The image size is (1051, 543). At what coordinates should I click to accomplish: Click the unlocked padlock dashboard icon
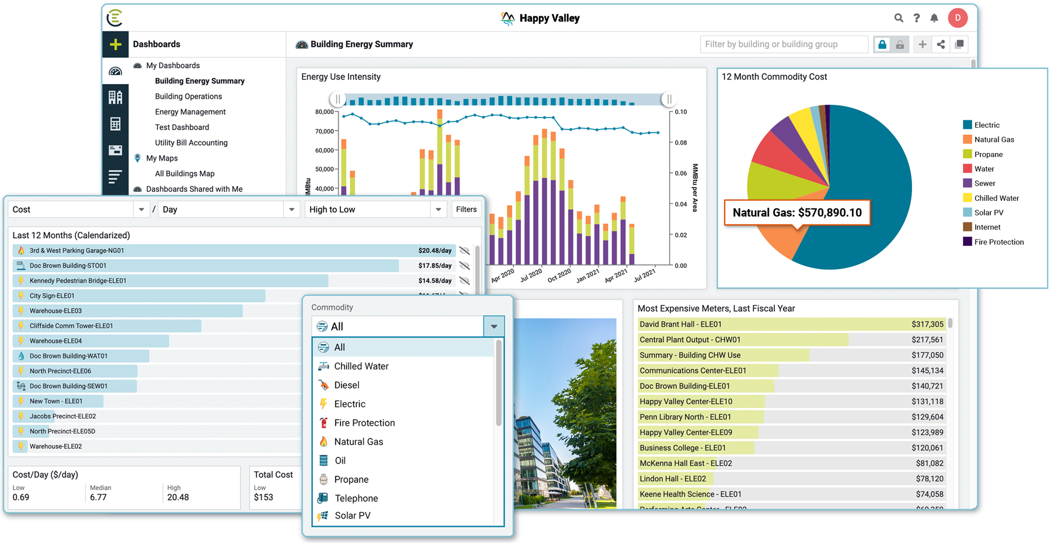[x=900, y=44]
